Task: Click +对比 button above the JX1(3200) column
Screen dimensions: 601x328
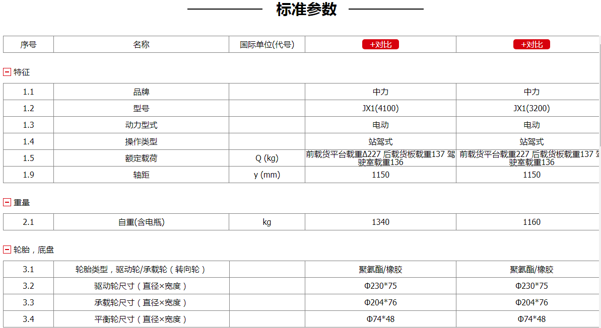Action: point(531,44)
